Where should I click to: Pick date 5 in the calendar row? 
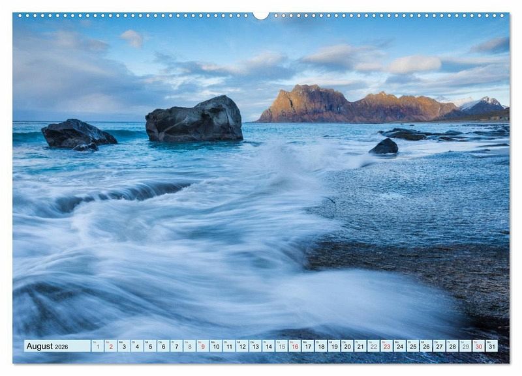point(150,346)
